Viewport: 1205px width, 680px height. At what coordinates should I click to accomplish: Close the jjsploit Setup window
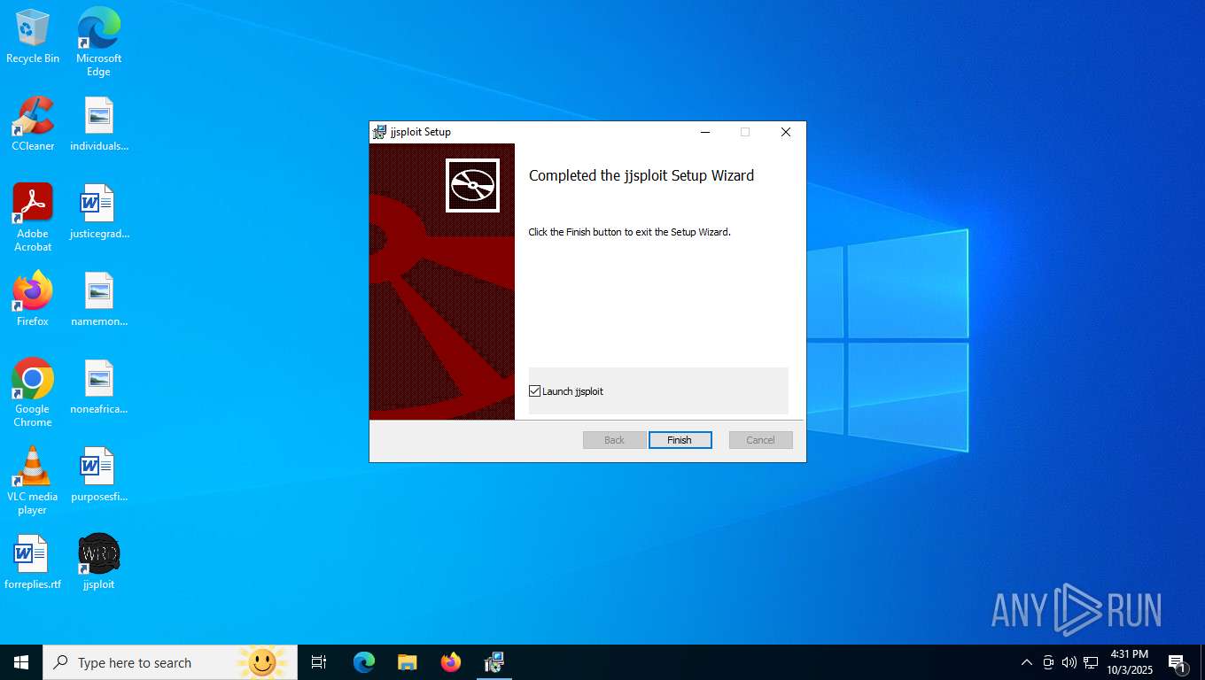click(x=785, y=132)
